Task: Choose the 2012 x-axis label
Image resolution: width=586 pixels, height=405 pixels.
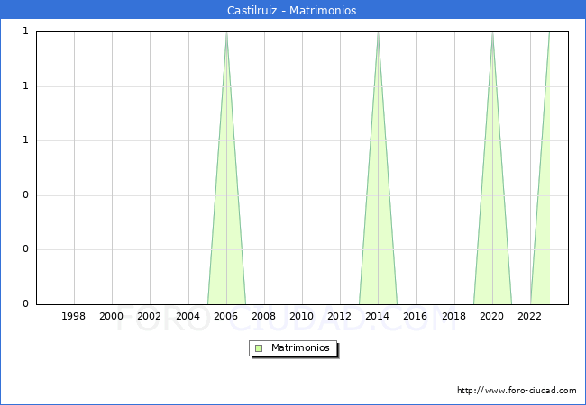Action: tap(339, 316)
